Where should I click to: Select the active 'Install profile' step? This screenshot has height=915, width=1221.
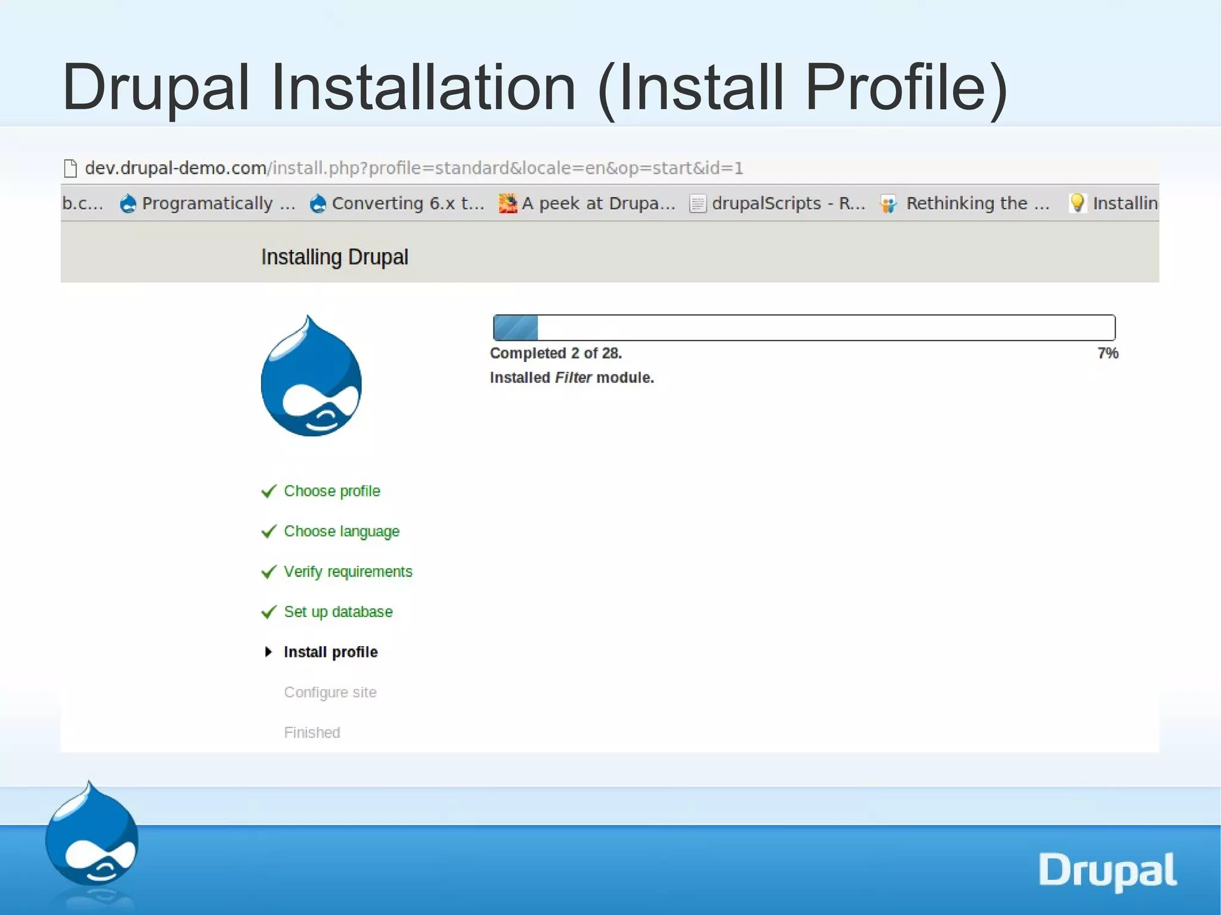[331, 652]
